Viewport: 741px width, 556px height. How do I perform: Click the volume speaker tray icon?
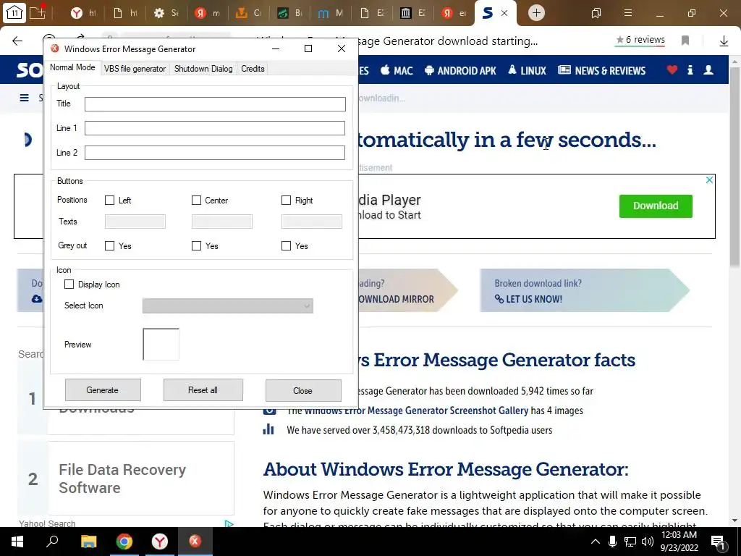(648, 542)
